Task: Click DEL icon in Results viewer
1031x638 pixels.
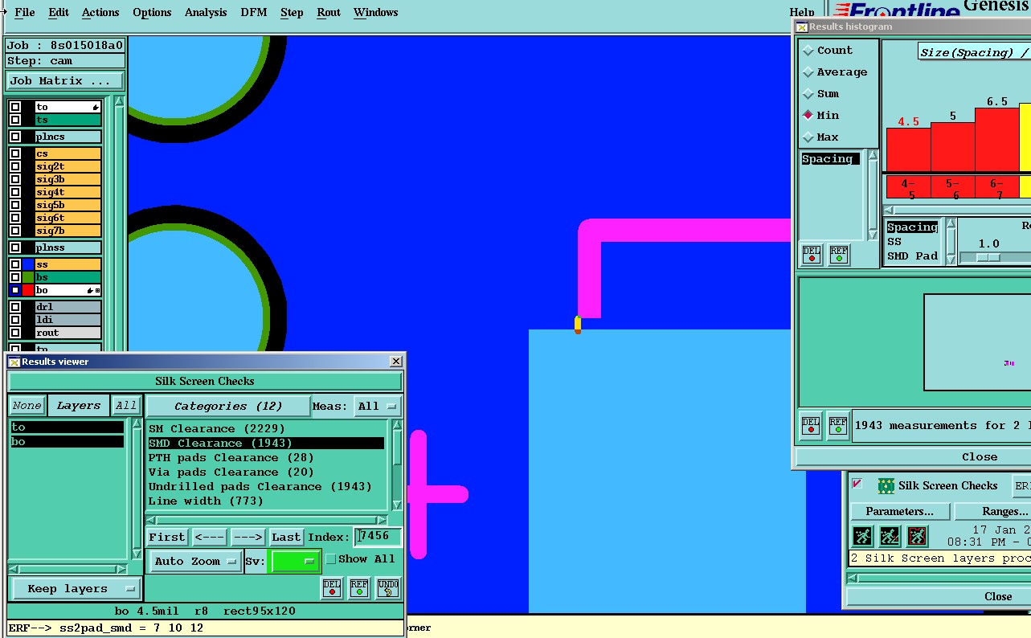Action: tap(332, 588)
